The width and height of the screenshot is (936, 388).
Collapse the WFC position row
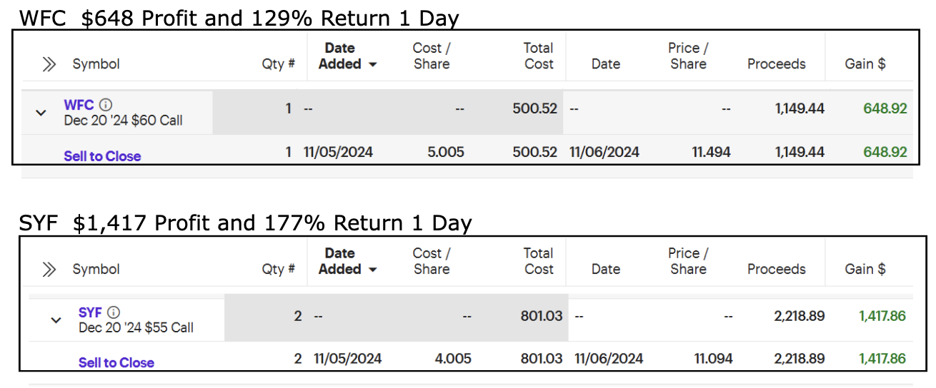[x=41, y=113]
